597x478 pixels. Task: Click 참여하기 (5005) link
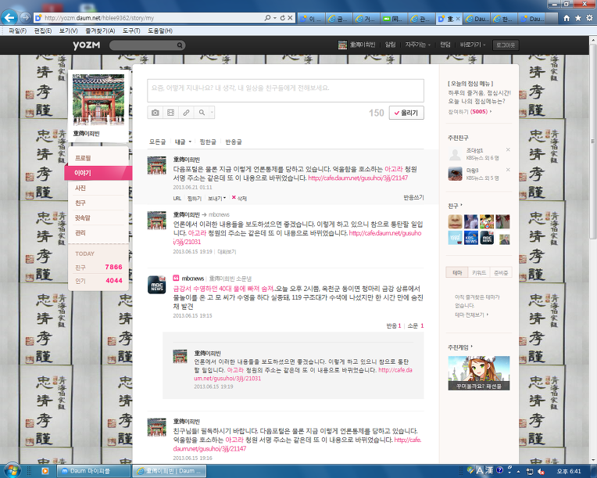[x=470, y=112]
